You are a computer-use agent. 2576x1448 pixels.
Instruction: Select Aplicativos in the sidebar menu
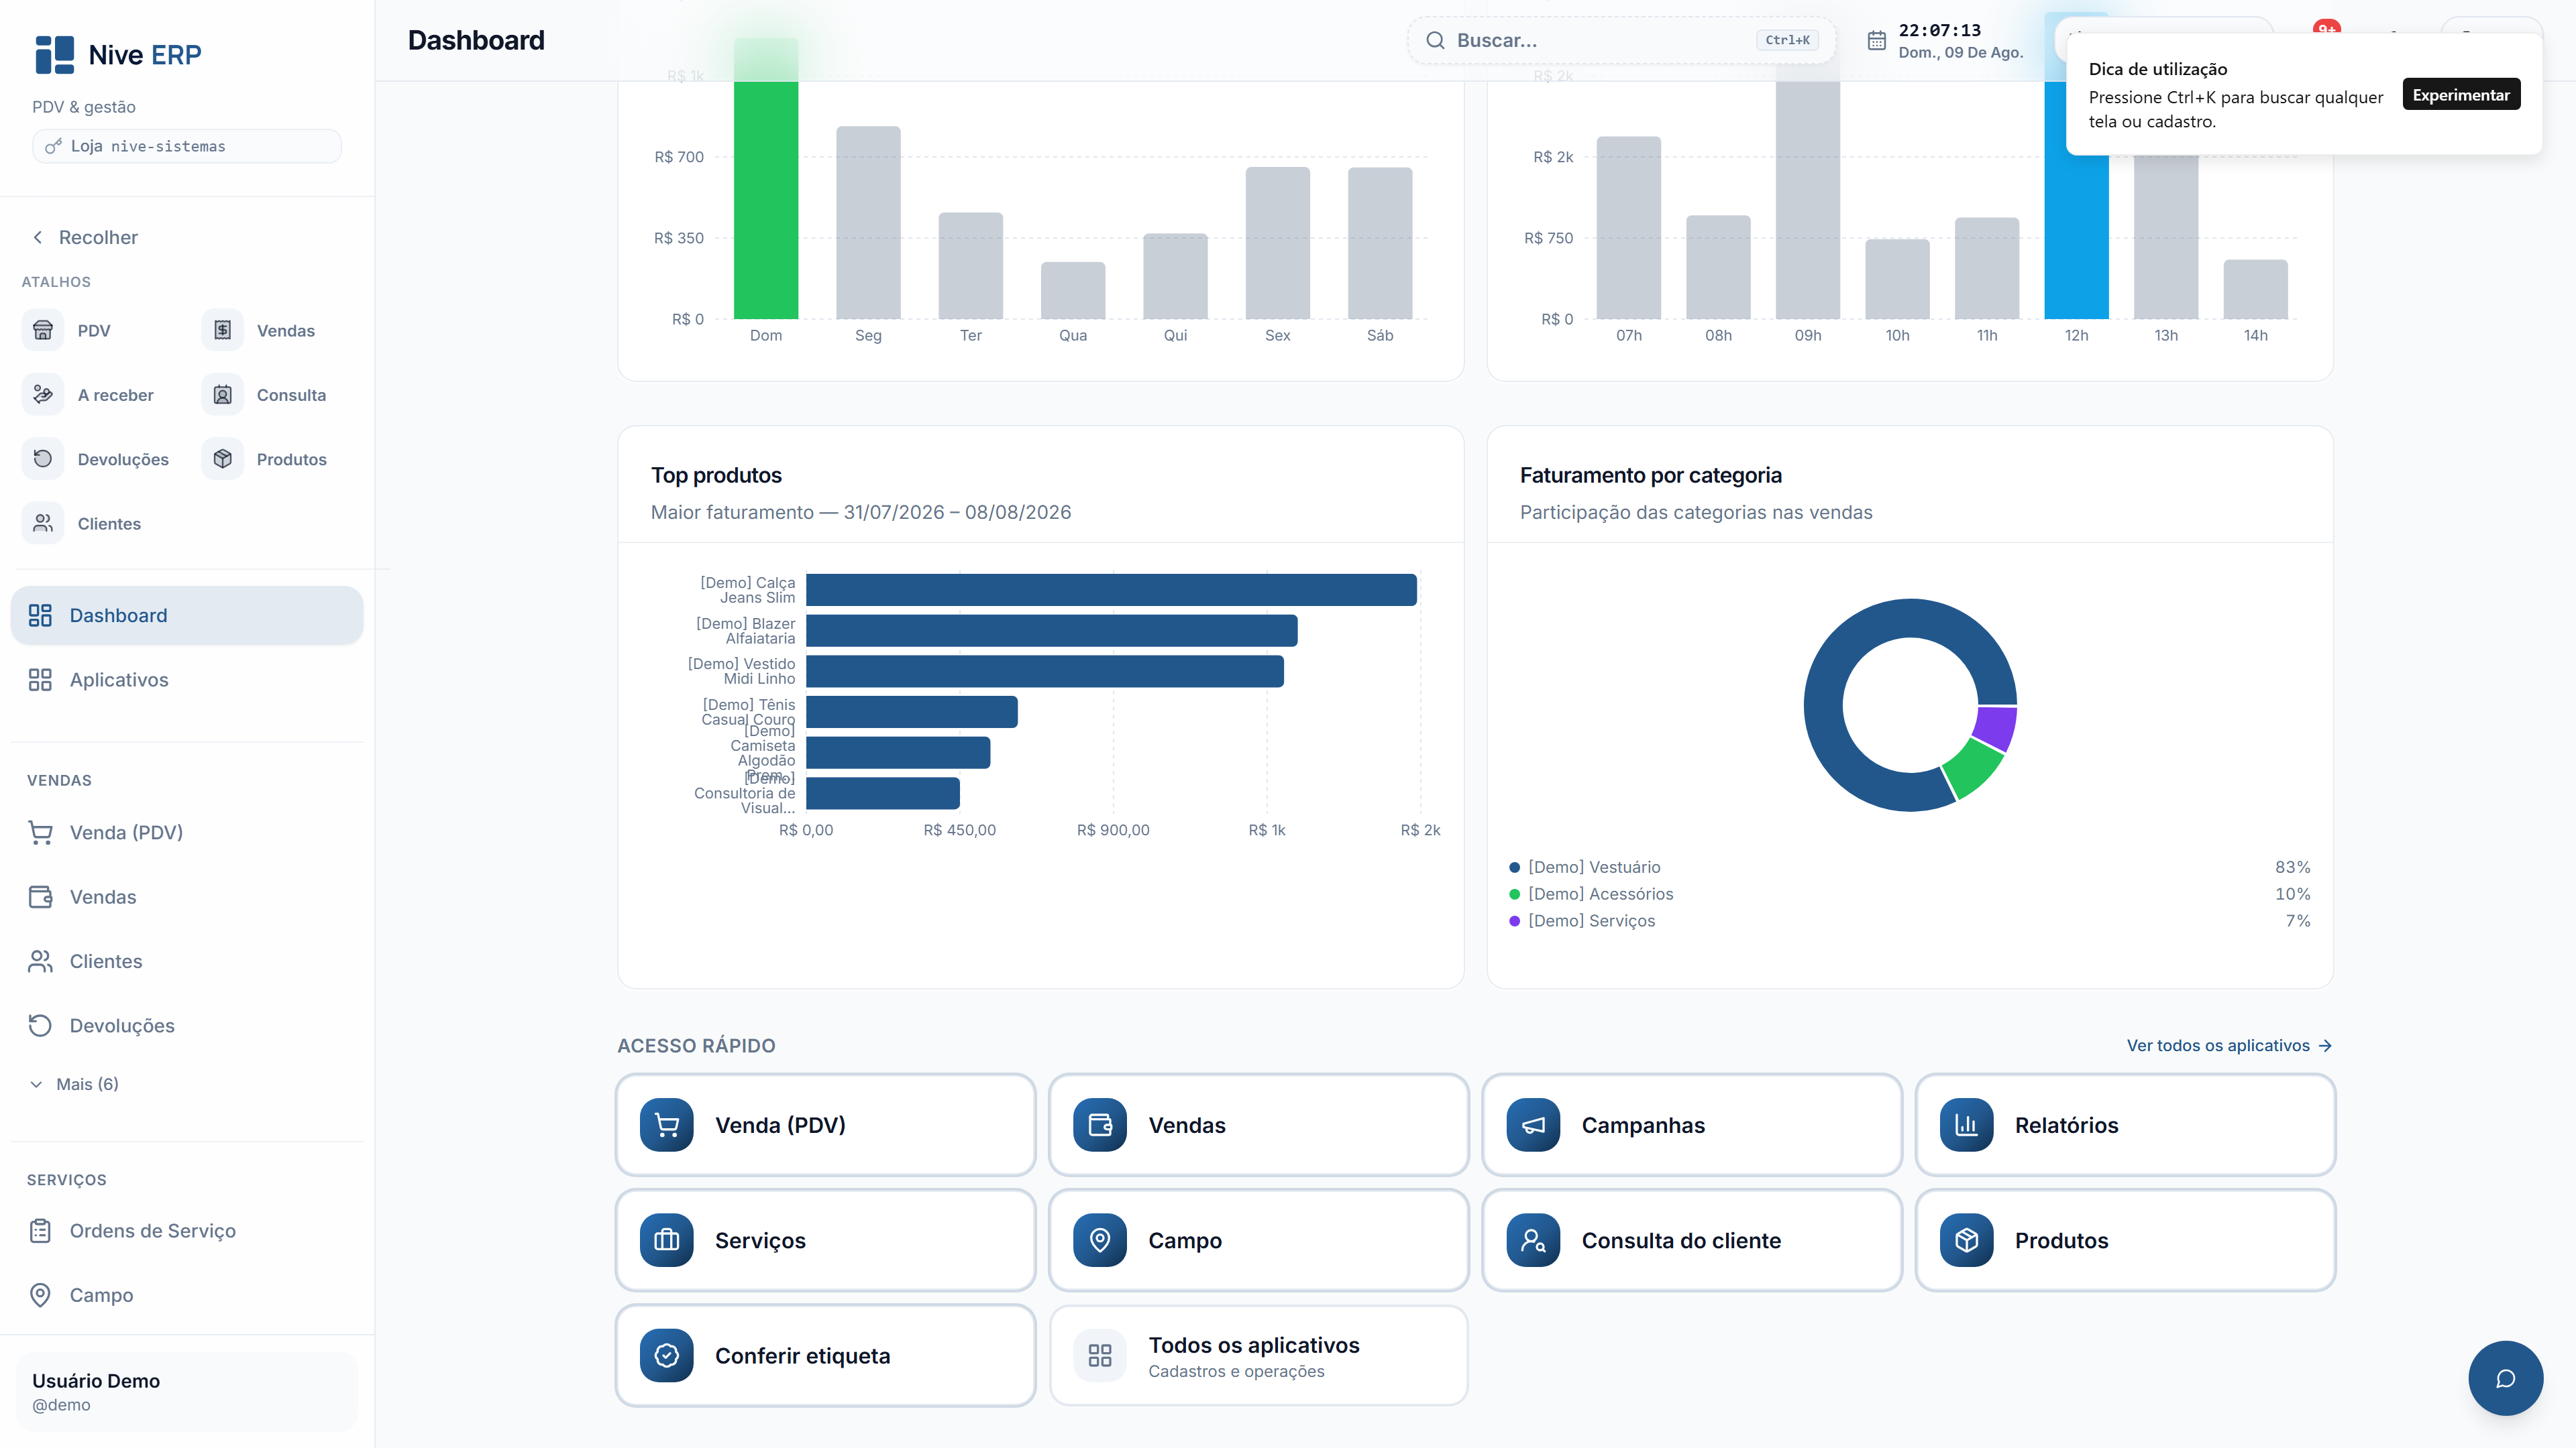(187, 680)
